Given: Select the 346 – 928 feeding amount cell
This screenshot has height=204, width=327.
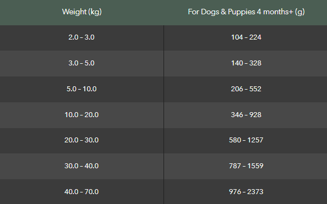Looking at the screenshot, I should click(x=246, y=115).
